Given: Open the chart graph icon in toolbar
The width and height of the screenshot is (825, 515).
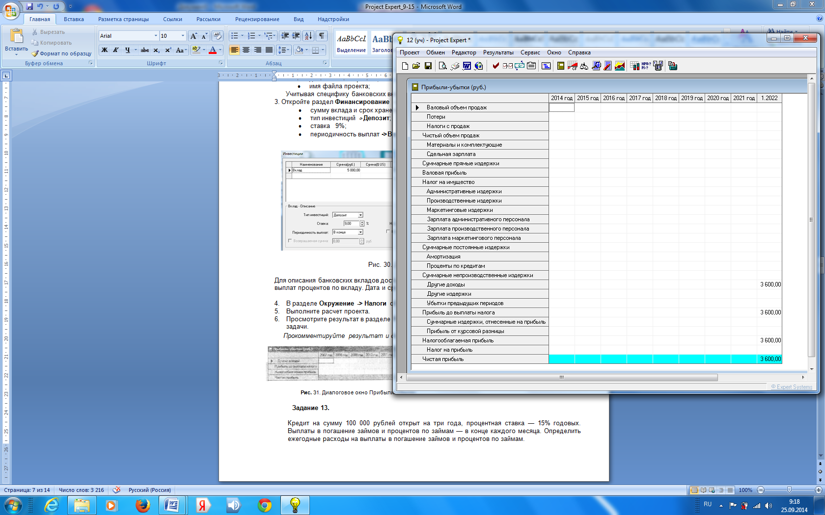Looking at the screenshot, I should coord(620,66).
